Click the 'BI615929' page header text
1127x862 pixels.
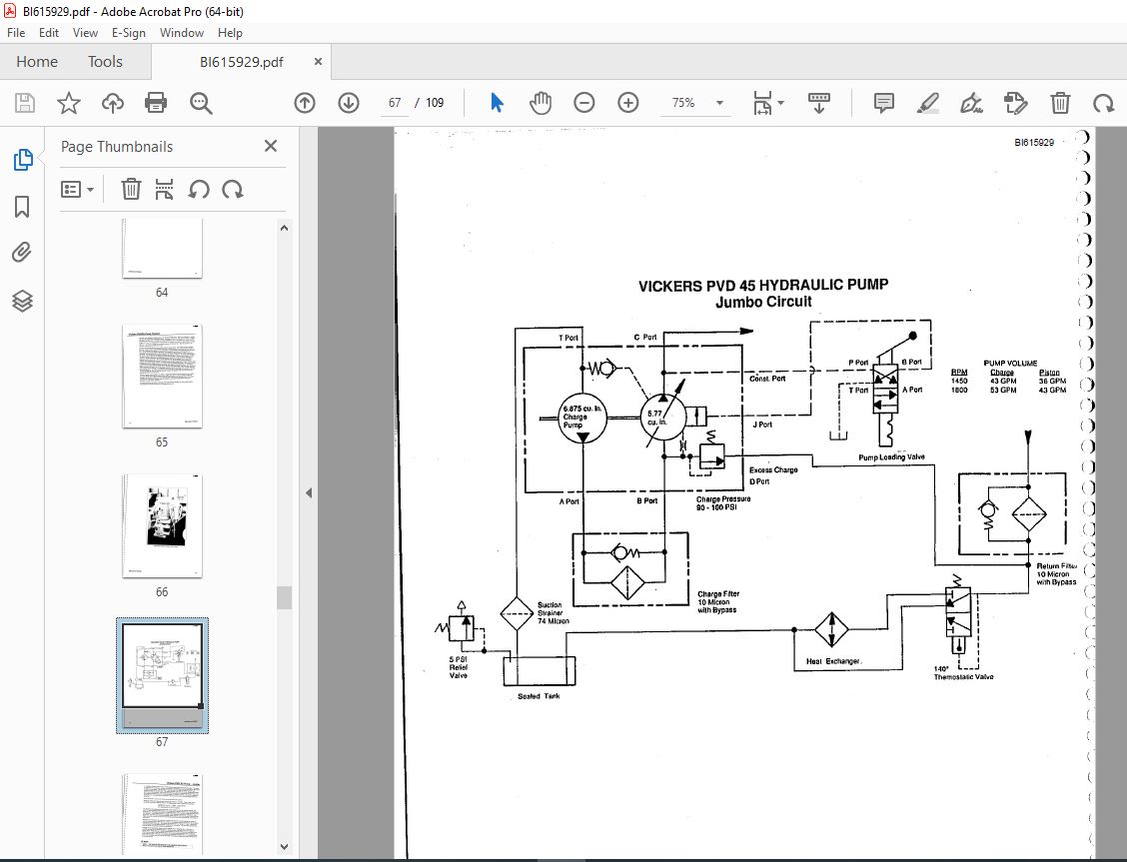coord(1033,142)
